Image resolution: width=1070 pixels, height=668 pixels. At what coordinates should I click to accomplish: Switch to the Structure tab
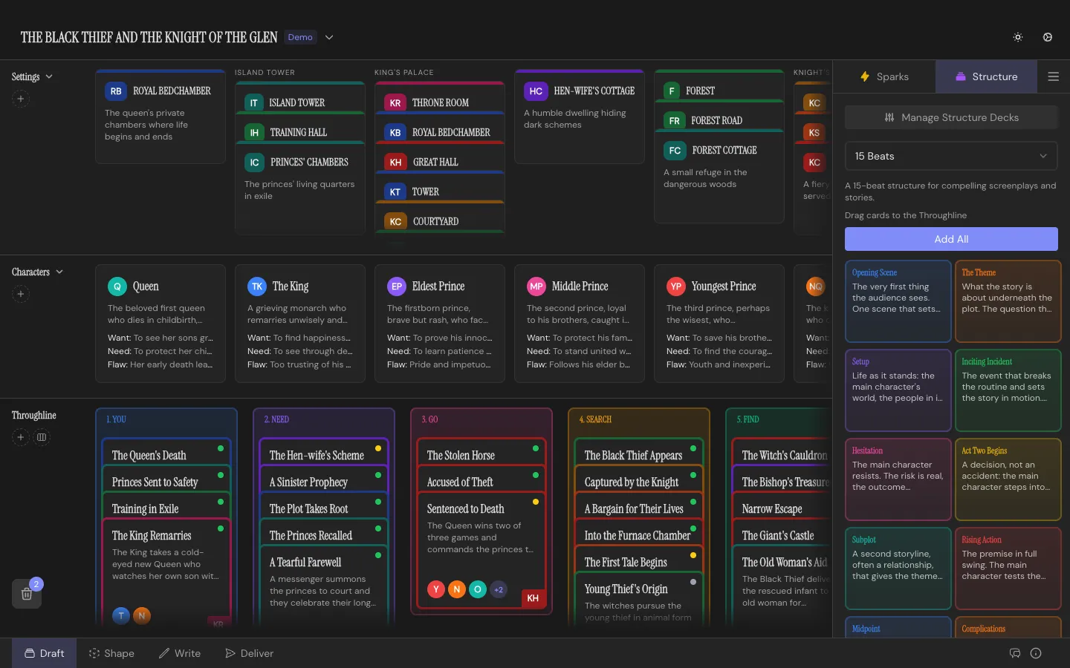tap(986, 76)
